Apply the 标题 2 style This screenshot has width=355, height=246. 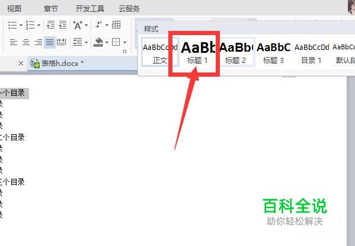[236, 52]
